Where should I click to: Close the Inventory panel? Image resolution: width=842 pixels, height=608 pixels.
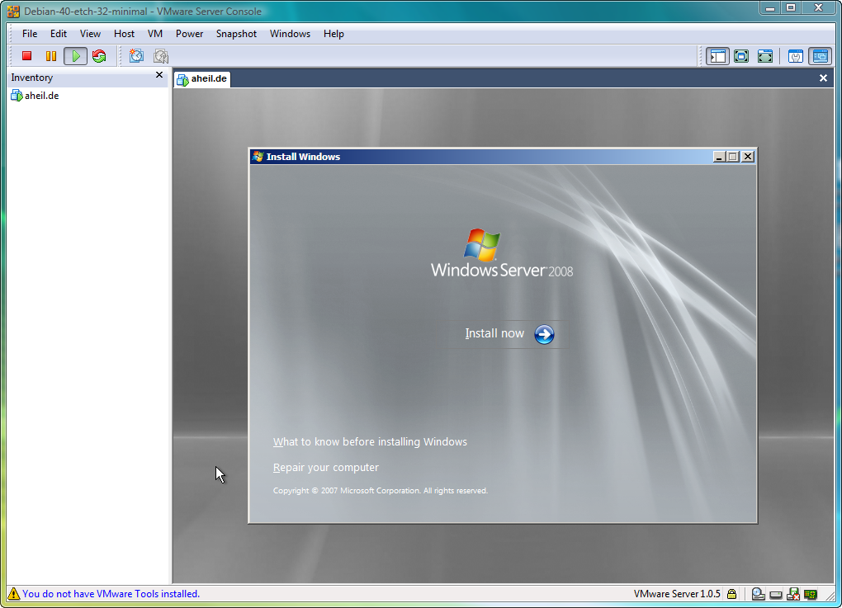point(159,75)
